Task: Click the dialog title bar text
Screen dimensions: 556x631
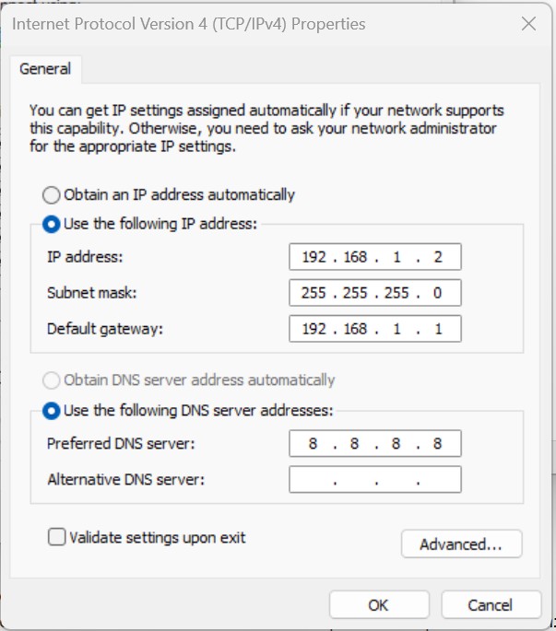Action: pyautogui.click(x=188, y=24)
